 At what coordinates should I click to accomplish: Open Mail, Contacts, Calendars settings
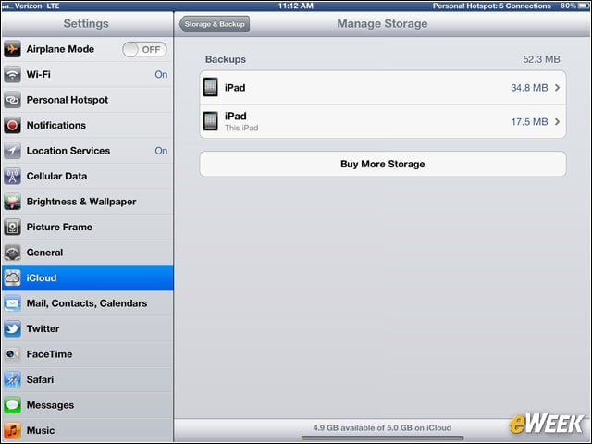coord(88,303)
